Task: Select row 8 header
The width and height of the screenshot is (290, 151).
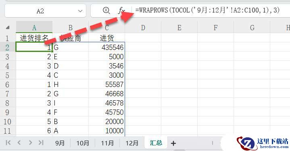Action: coord(7,103)
